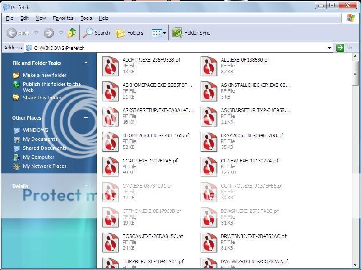This screenshot has height=270, width=361.
Task: Open the Search toolbar button
Action: pos(97,33)
